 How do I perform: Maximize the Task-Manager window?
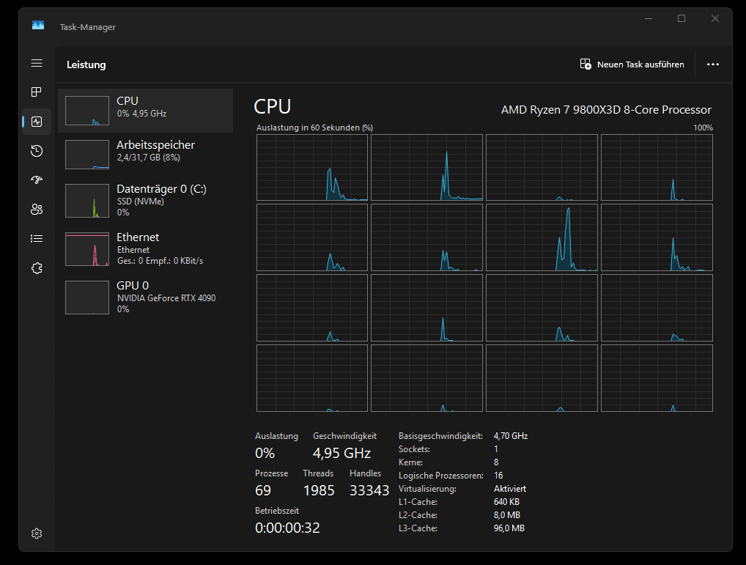(x=682, y=18)
